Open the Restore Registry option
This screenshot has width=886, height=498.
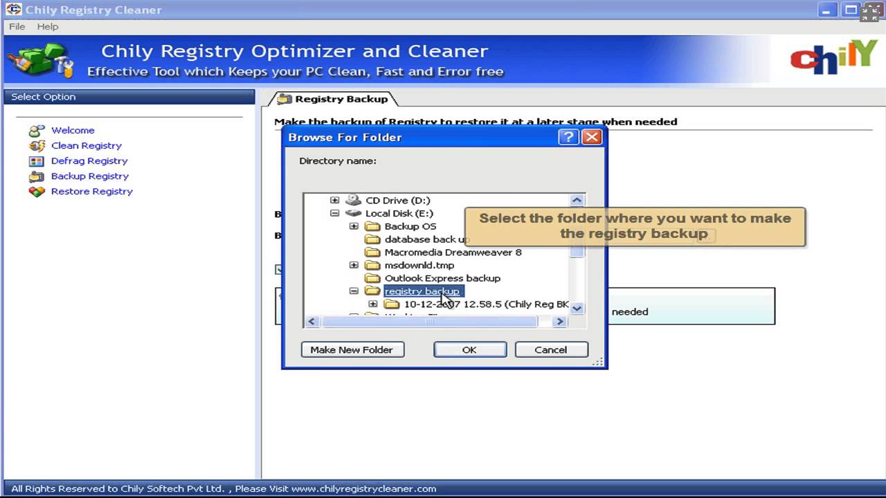92,191
